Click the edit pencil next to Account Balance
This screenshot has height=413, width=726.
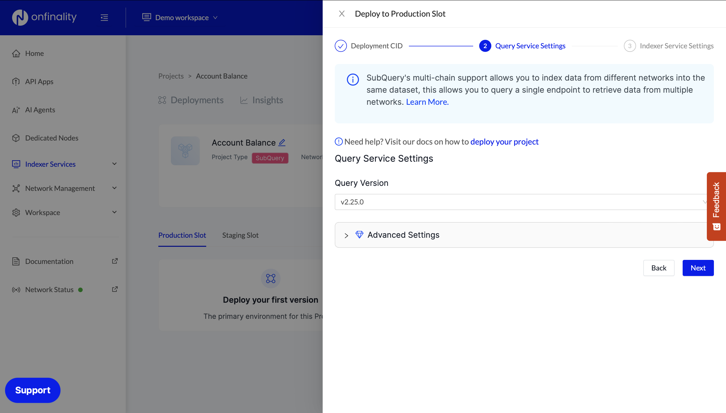282,142
